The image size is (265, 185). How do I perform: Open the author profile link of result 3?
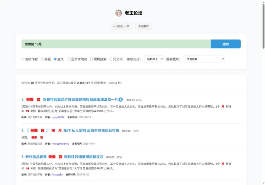point(57,174)
